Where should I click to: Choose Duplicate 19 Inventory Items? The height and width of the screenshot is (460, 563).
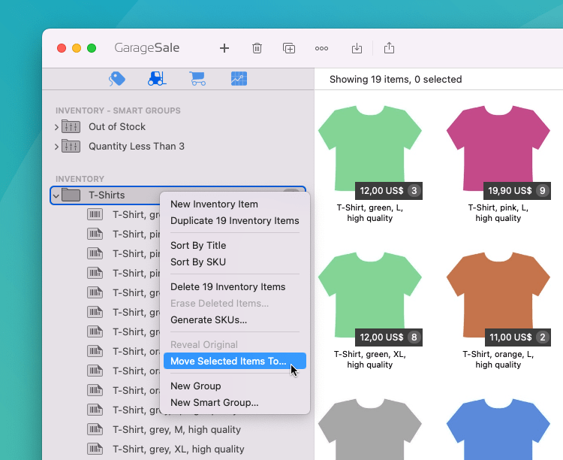click(235, 221)
